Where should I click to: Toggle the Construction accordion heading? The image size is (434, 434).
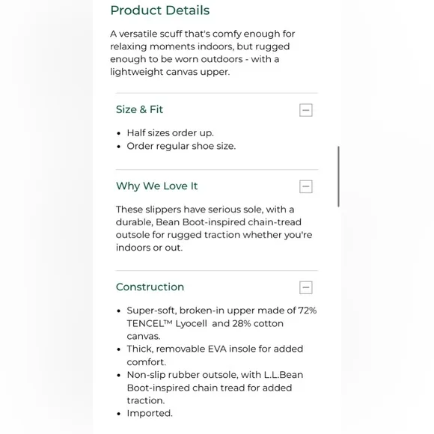tap(150, 287)
